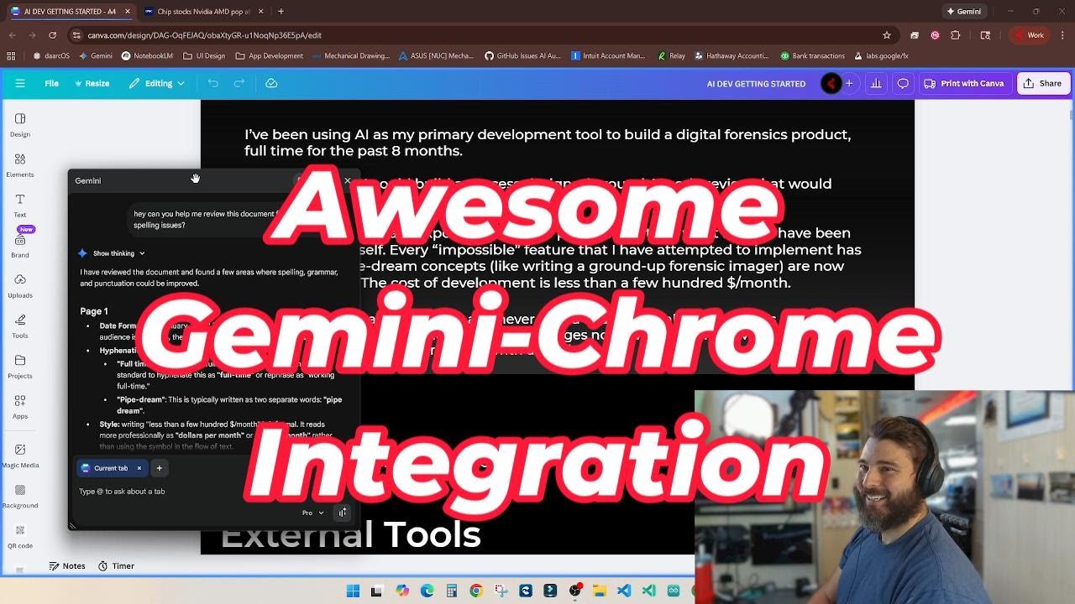Open the Canva File menu

coord(52,83)
